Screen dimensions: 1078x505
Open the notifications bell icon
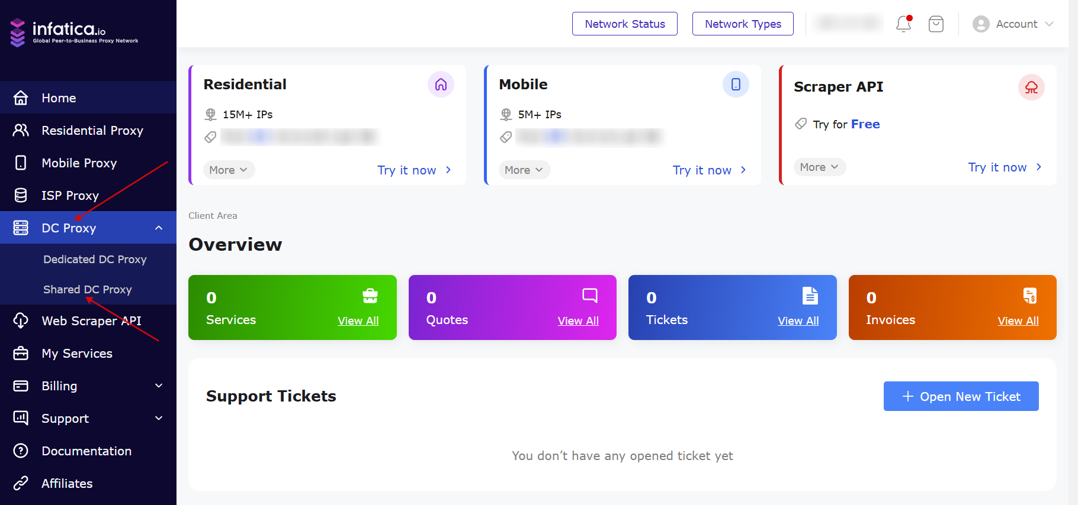pos(904,24)
